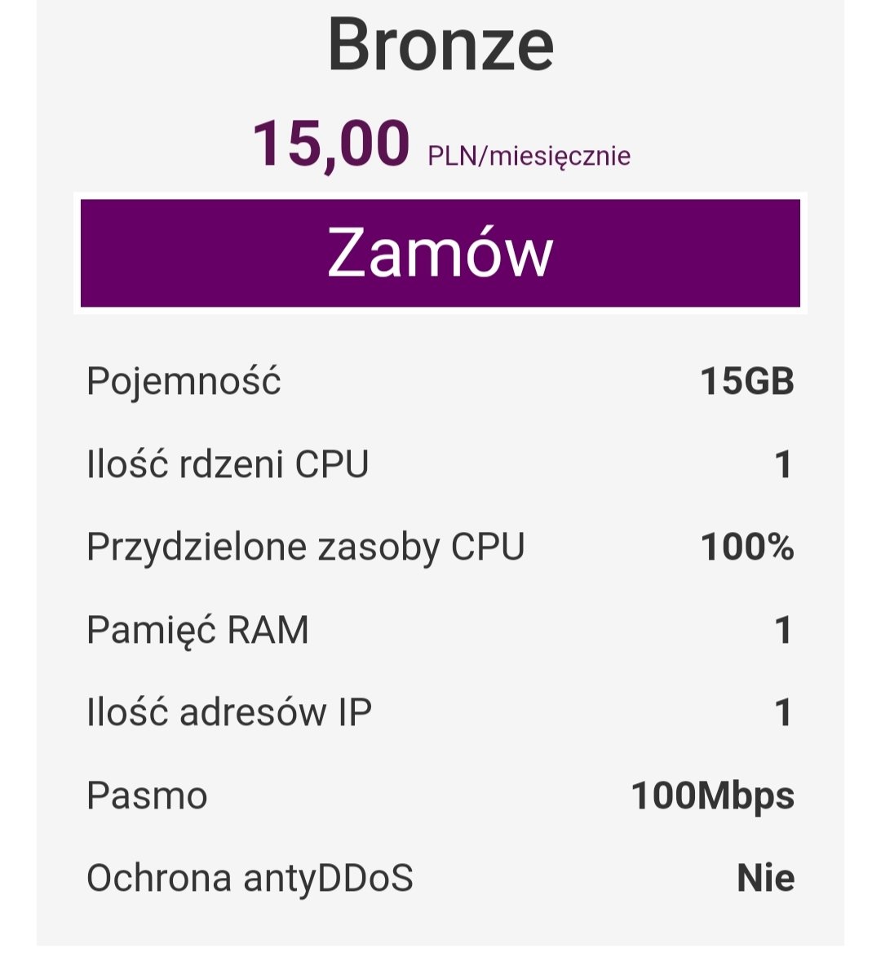The width and height of the screenshot is (881, 975).
Task: Select the Ilość rdzeni CPU label
Action: (x=228, y=464)
